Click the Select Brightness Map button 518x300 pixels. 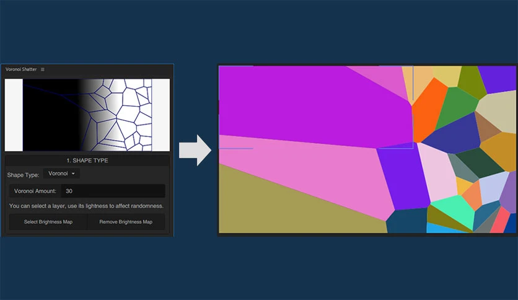pyautogui.click(x=48, y=222)
